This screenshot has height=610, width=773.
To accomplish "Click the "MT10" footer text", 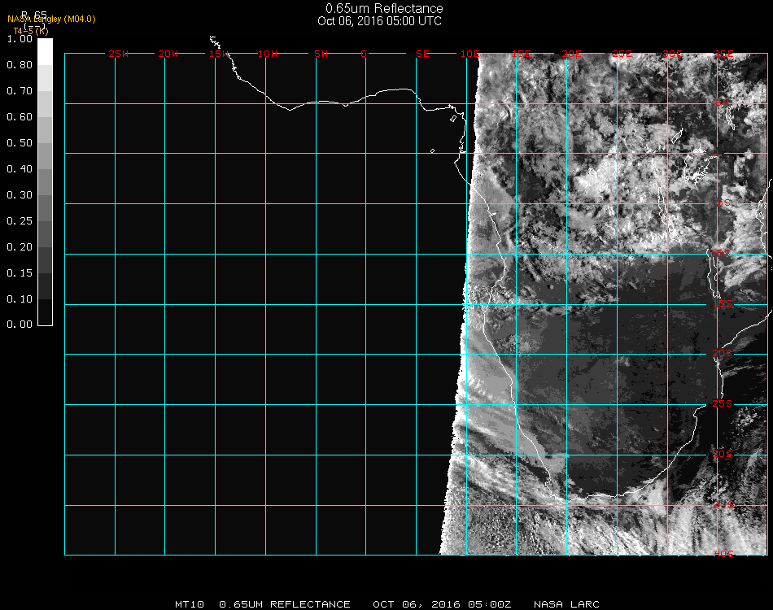I will point(190,604).
